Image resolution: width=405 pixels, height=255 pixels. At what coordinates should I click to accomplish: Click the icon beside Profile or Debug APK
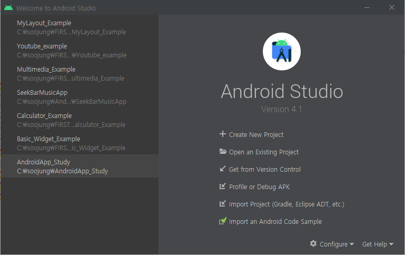click(x=222, y=186)
